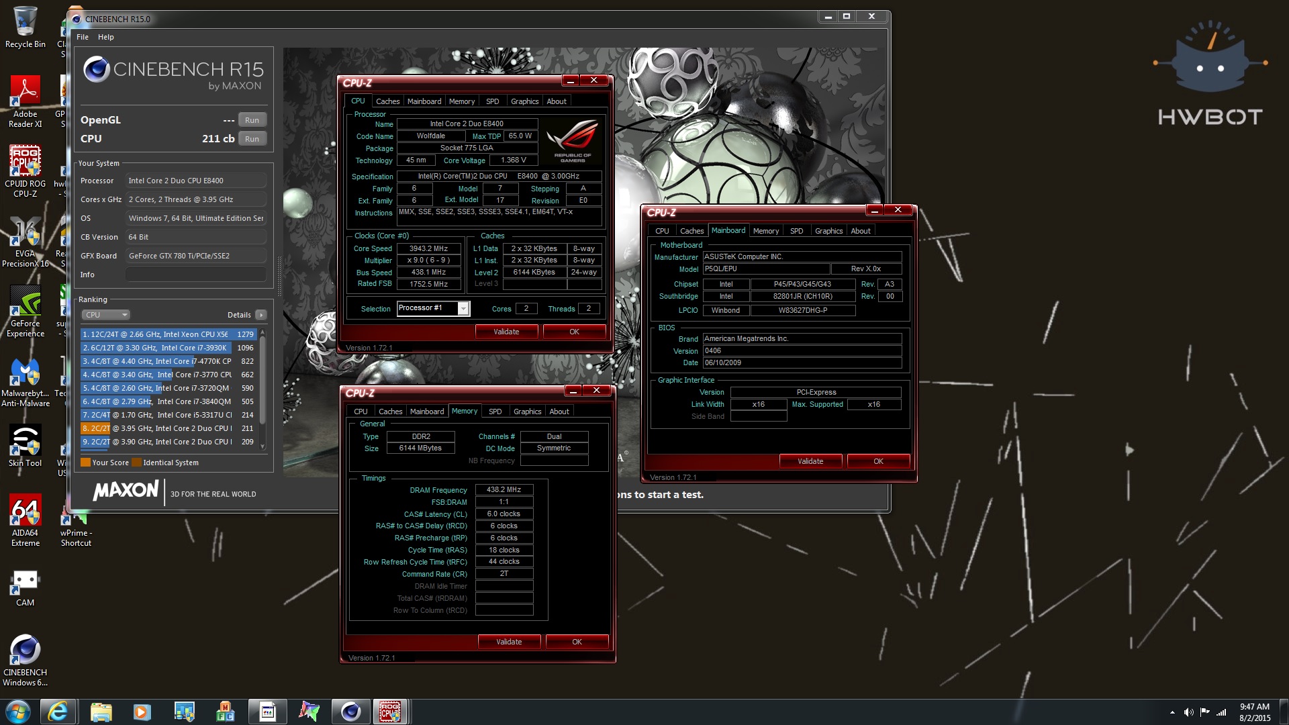Select ranking row '2C/4T @ 1.70 GHz i5-3317U'
Image resolution: width=1289 pixels, height=725 pixels.
coord(168,415)
